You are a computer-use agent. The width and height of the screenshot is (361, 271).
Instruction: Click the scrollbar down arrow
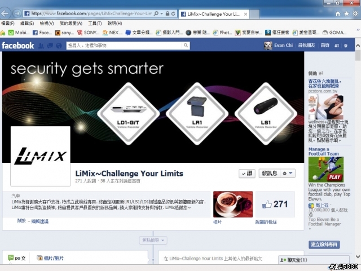358,256
